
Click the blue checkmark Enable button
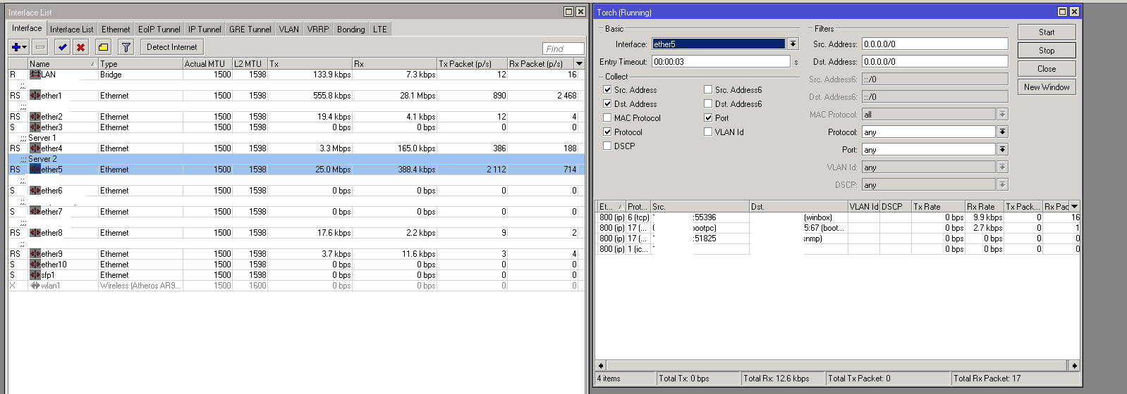(62, 47)
